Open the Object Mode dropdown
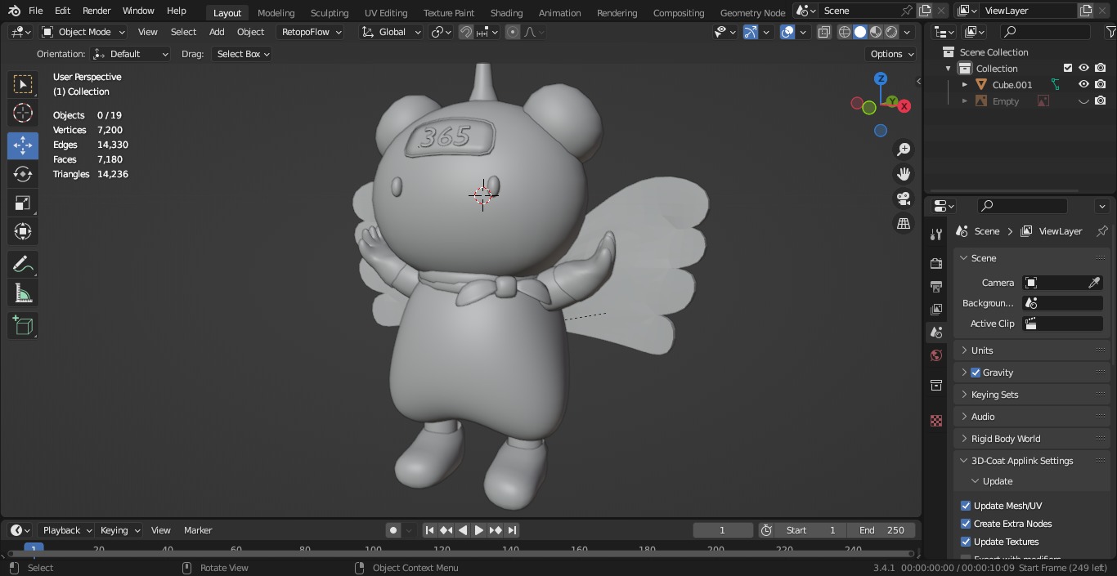The width and height of the screenshot is (1117, 576). [83, 32]
